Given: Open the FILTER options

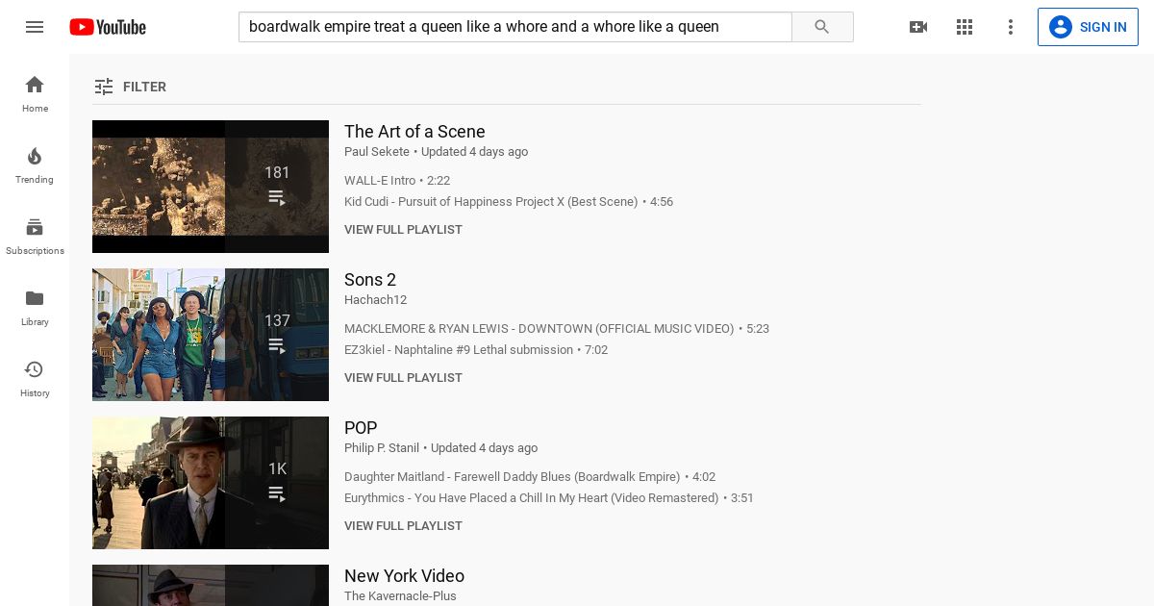Looking at the screenshot, I should tap(130, 87).
